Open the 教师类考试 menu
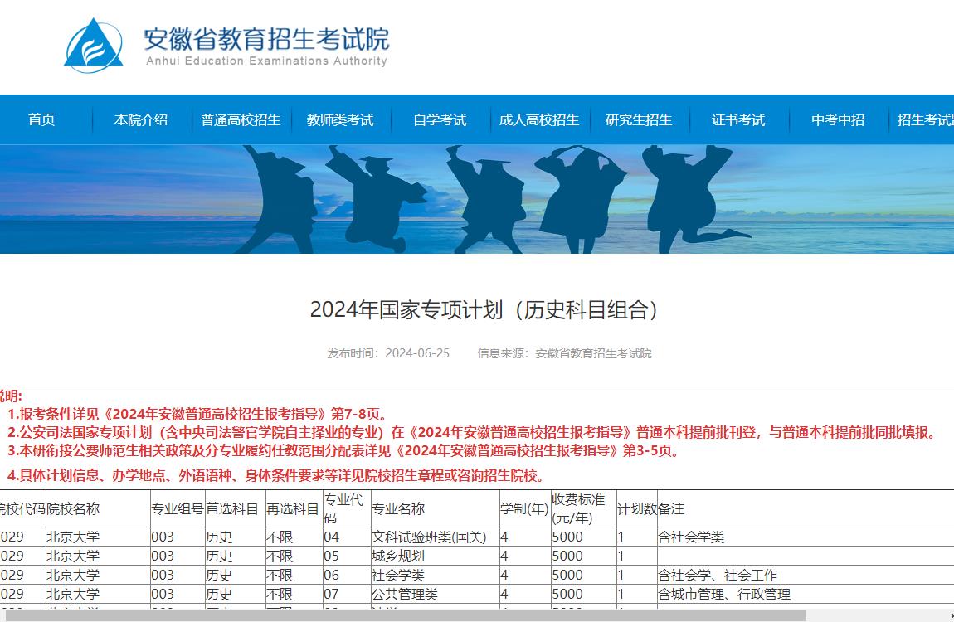Viewport: 954px width, 622px height. click(x=341, y=119)
